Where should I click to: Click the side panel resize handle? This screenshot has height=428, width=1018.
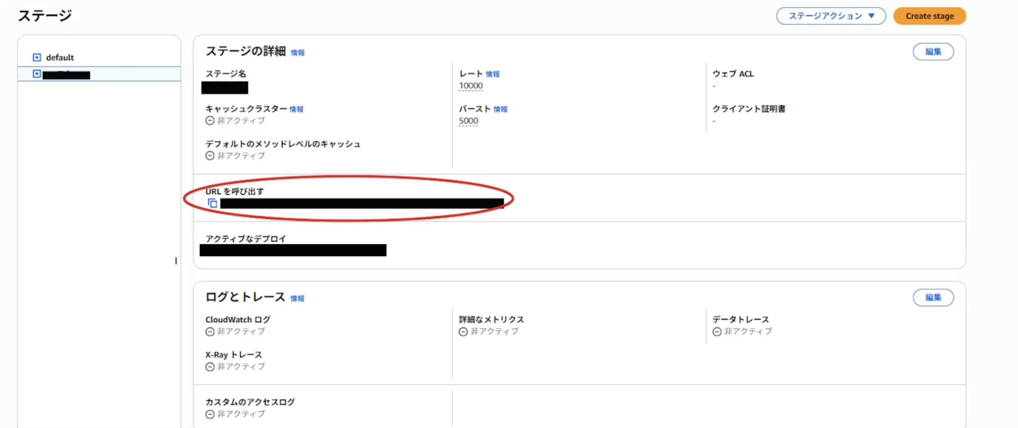coord(176,261)
